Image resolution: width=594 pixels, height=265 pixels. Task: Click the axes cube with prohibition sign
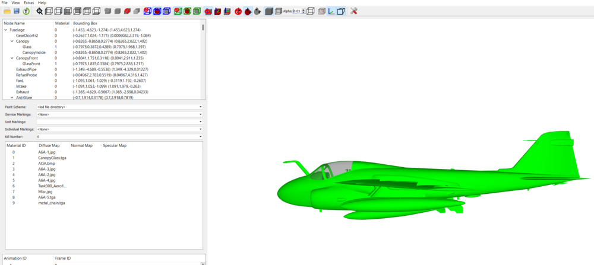coord(208,11)
